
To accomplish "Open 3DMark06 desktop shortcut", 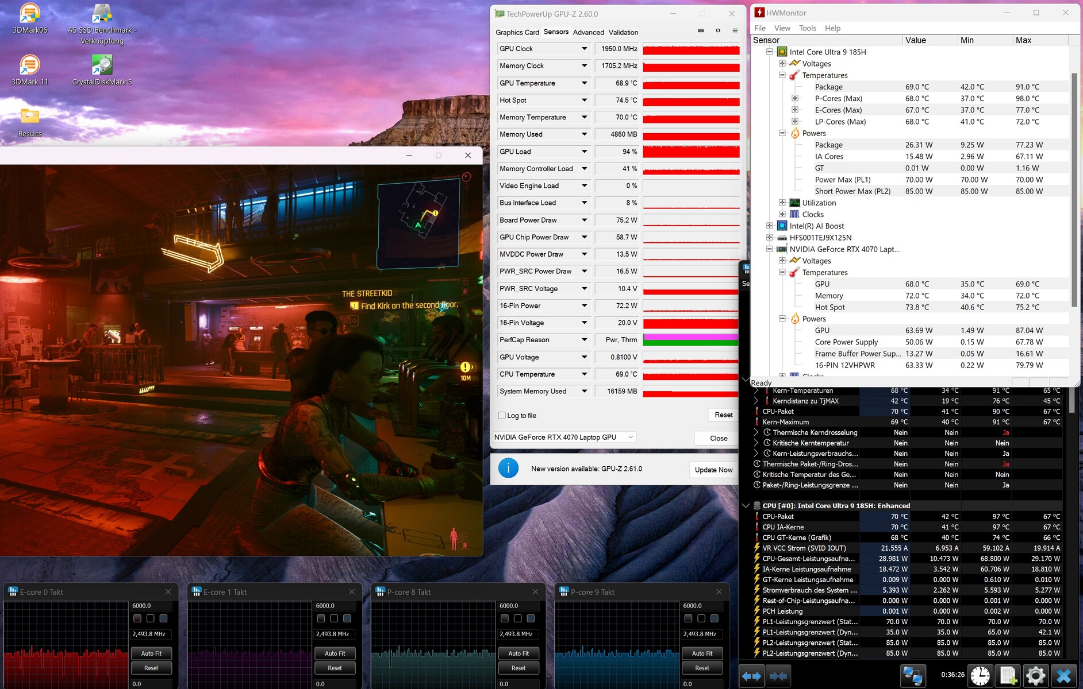I will [x=30, y=18].
